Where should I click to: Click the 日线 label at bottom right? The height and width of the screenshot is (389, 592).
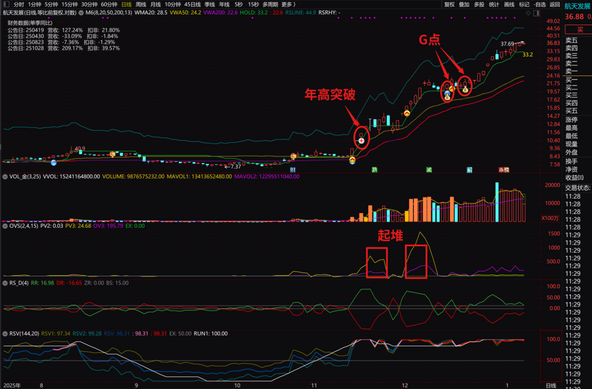(551, 386)
